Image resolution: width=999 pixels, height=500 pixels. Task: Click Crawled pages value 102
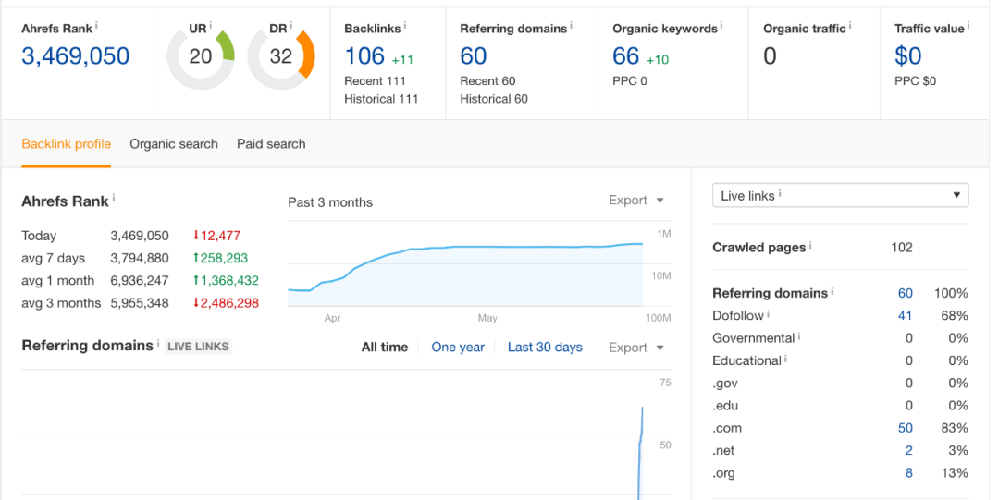click(902, 248)
